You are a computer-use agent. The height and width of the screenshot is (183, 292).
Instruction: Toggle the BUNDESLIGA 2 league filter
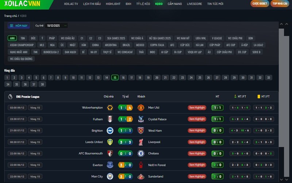click(51, 52)
